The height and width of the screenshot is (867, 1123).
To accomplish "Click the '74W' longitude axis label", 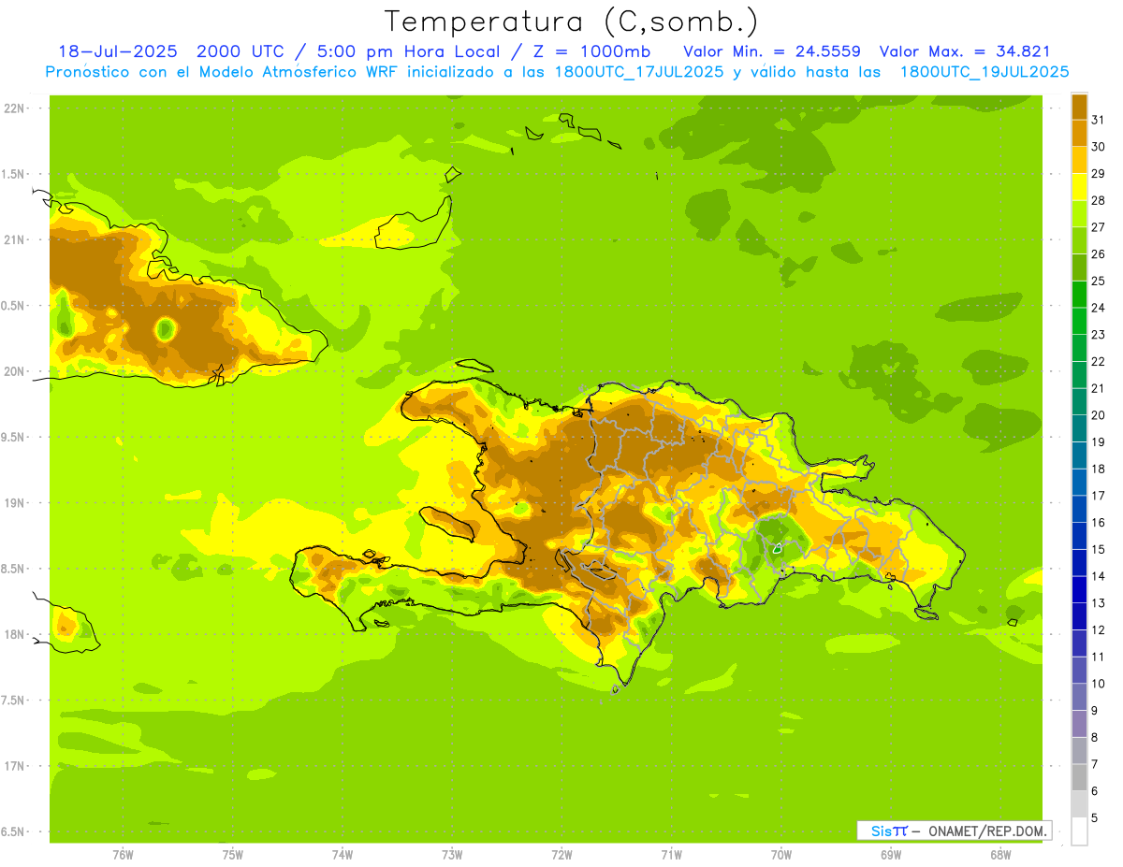I will 343,855.
